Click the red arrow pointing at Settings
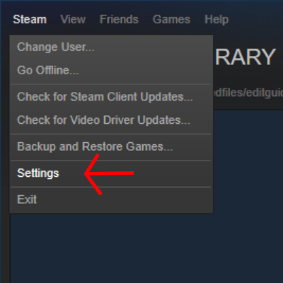This screenshot has width=283, height=283. tap(109, 175)
